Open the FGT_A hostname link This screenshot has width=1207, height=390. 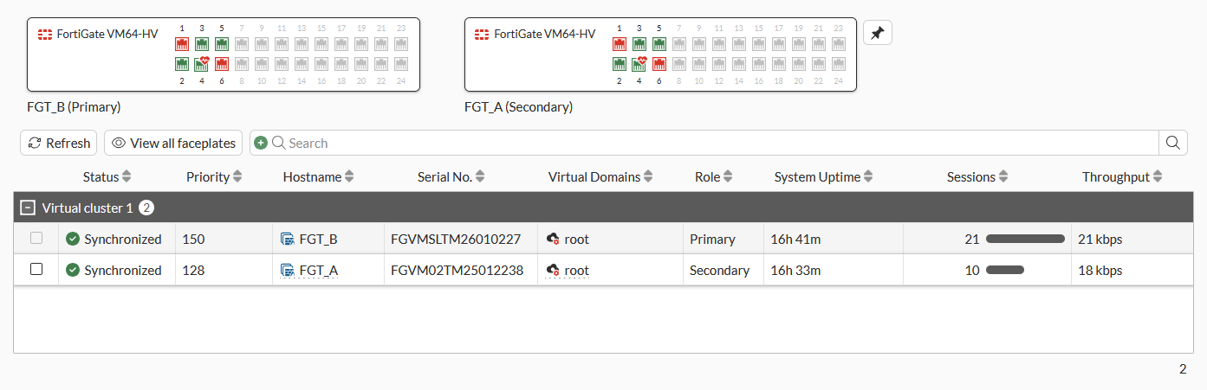click(x=318, y=271)
